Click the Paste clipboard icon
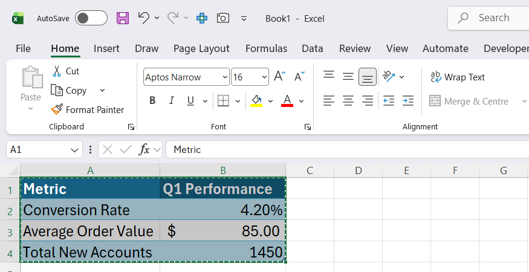The height and width of the screenshot is (272, 529). click(x=32, y=77)
